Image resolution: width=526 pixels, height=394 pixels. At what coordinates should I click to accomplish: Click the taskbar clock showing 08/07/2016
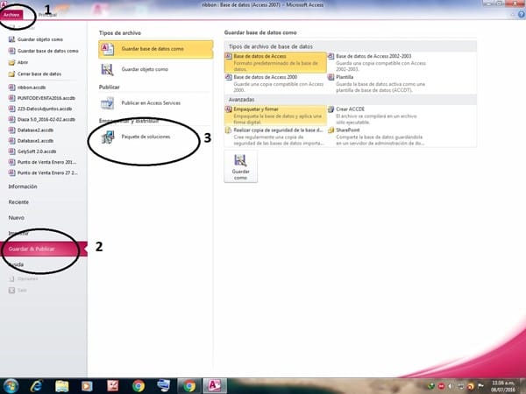click(x=503, y=386)
